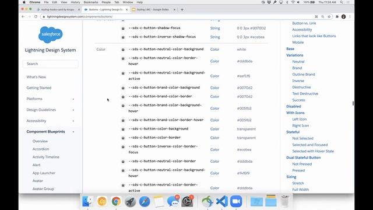Jump to the Full Width section
The image size is (373, 210).
click(x=301, y=190)
